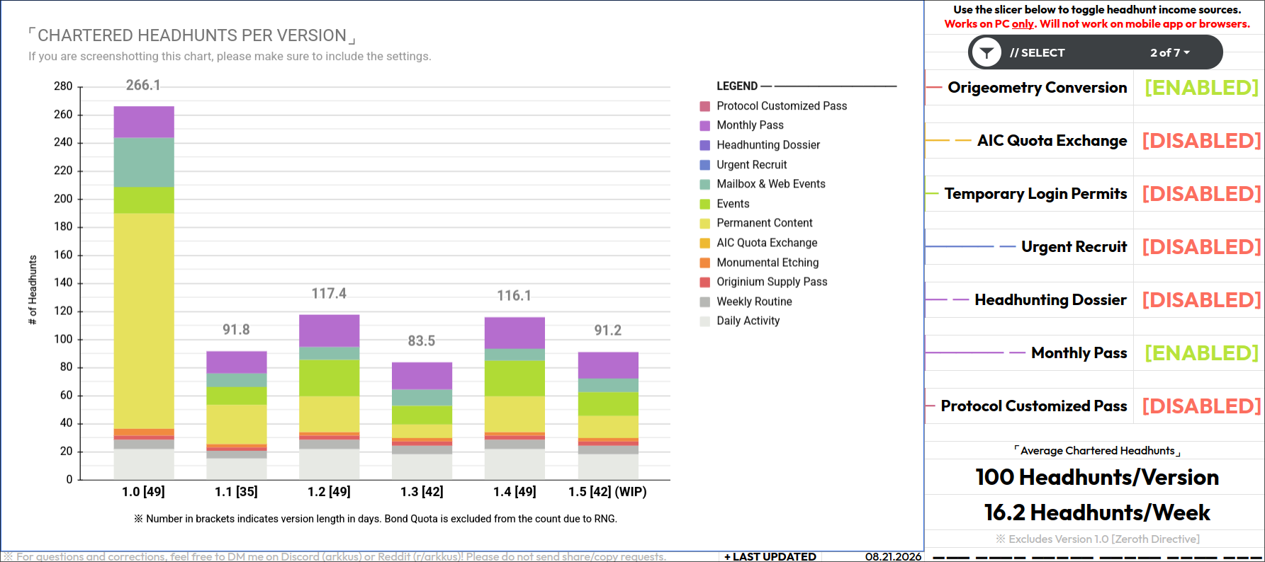Click the yellow Permanent Content segment of bar 1.0
The image size is (1265, 562).
coord(144,321)
